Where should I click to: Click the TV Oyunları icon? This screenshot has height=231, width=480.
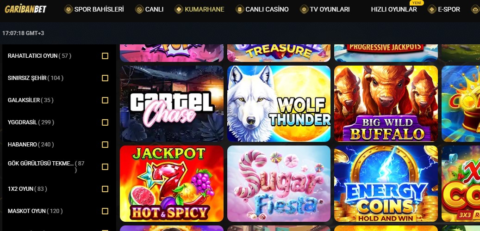pos(304,9)
